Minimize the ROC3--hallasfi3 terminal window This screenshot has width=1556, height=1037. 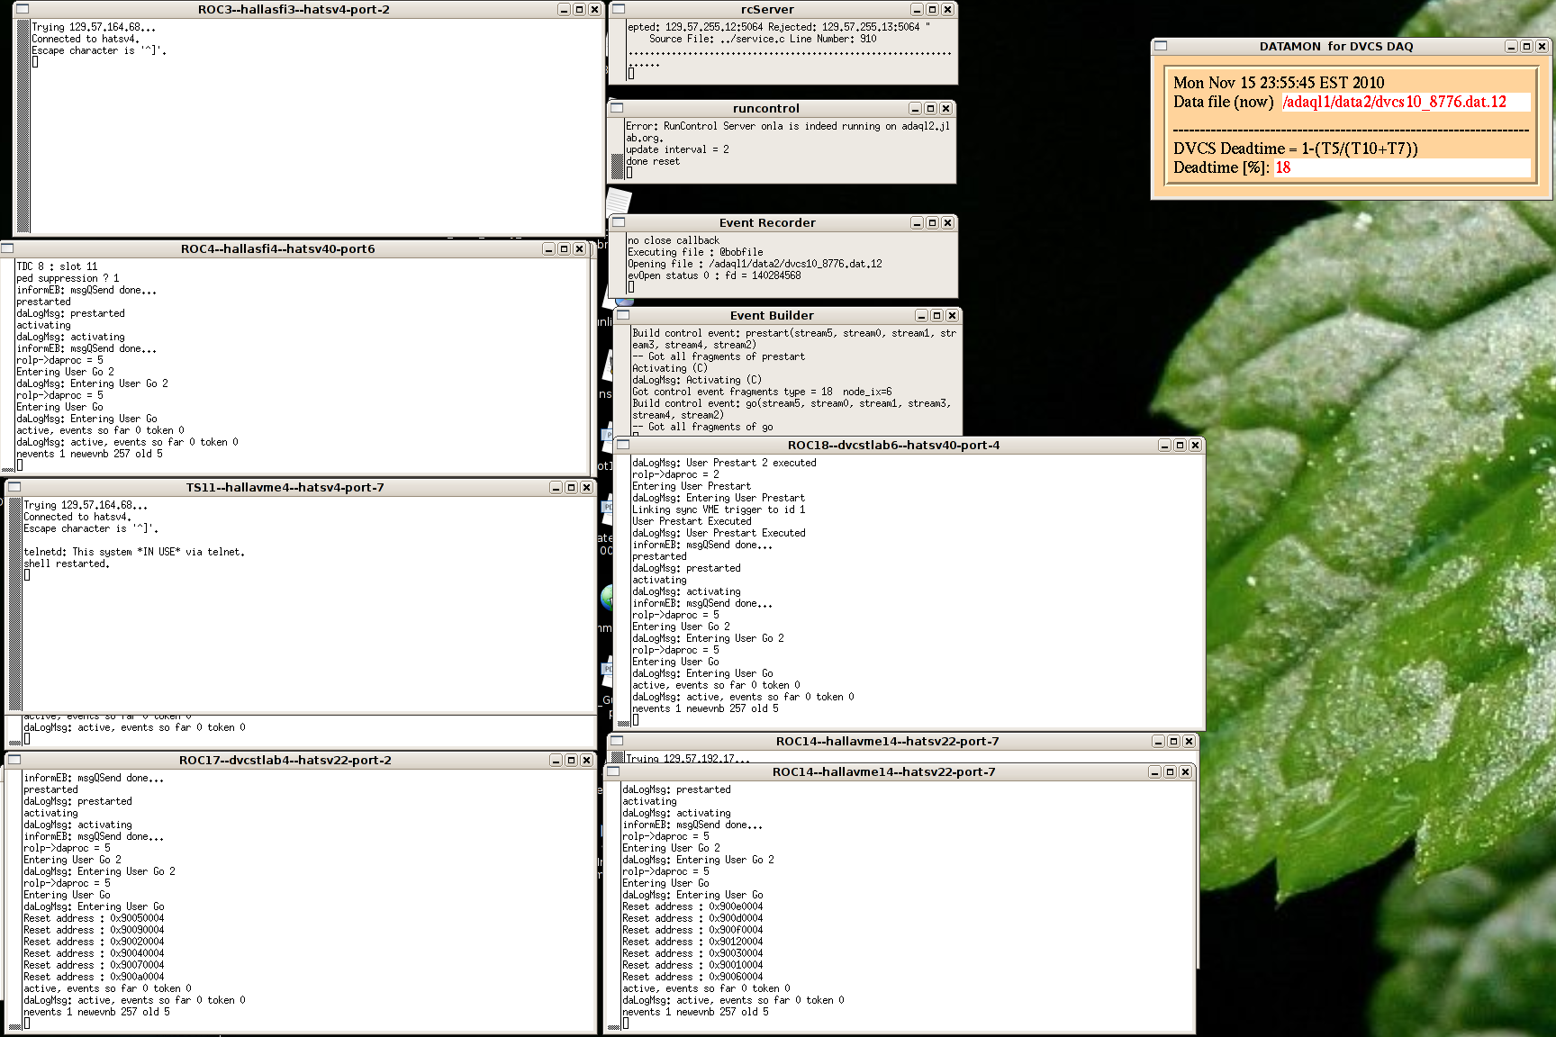(564, 9)
